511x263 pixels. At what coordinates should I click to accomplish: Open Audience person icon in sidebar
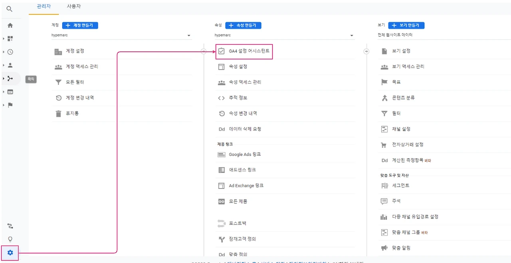(x=10, y=65)
